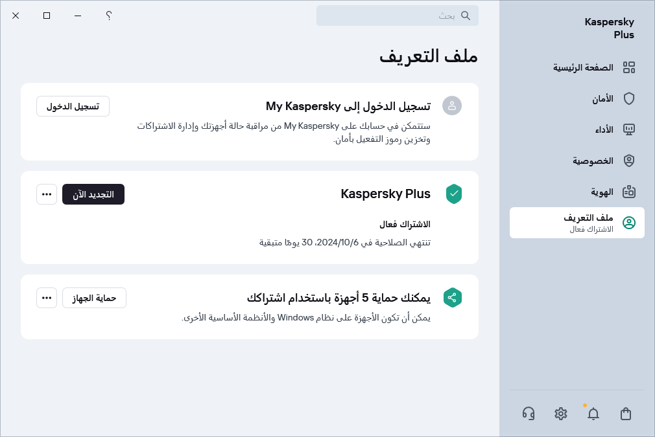Click the green check shield beside Kaspersky Plus

tap(454, 194)
